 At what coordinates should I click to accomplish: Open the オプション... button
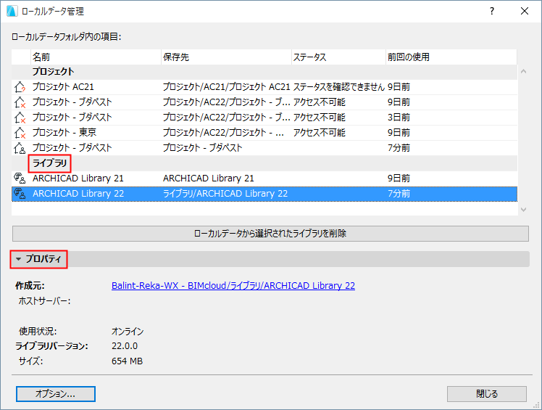pyautogui.click(x=56, y=394)
